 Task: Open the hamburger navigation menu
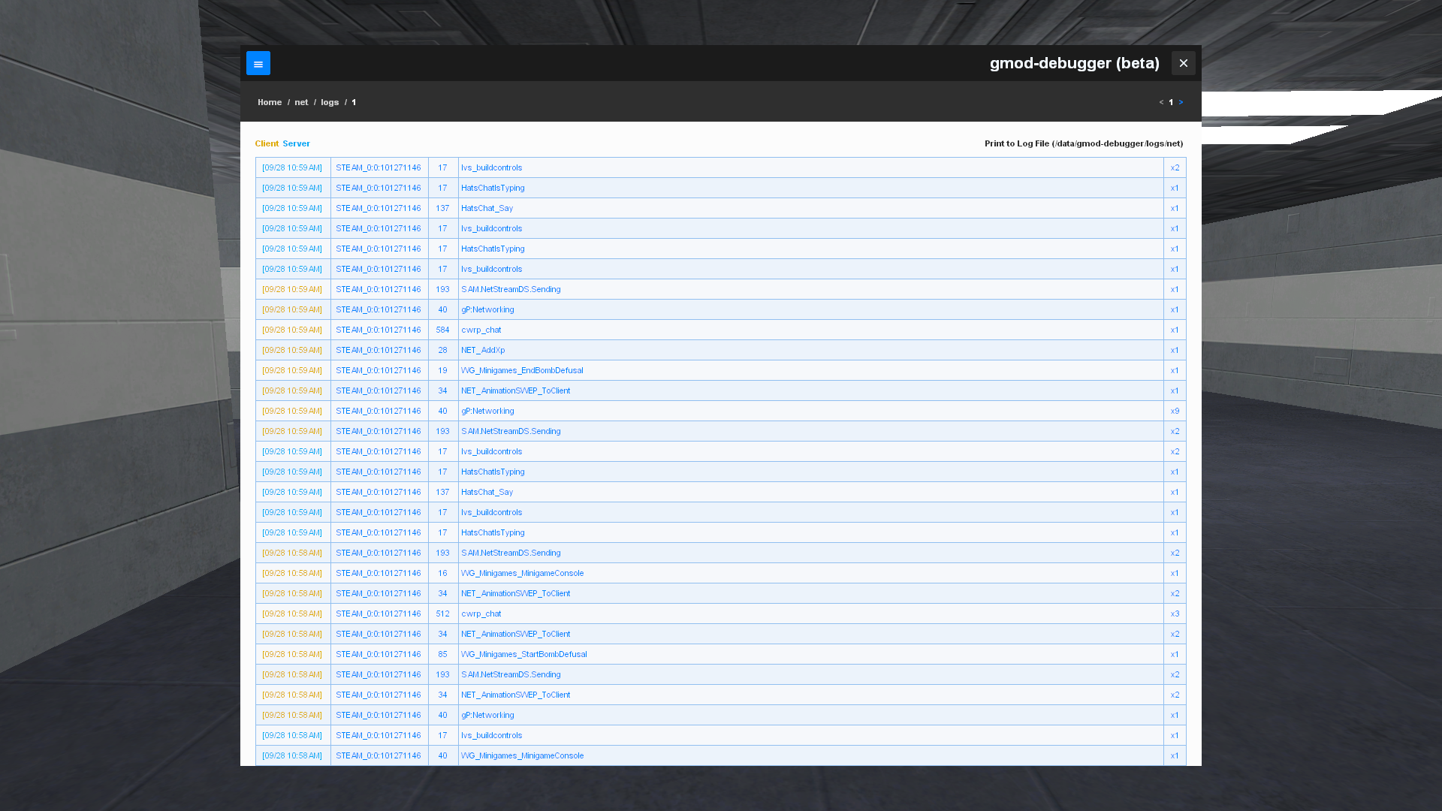click(258, 63)
